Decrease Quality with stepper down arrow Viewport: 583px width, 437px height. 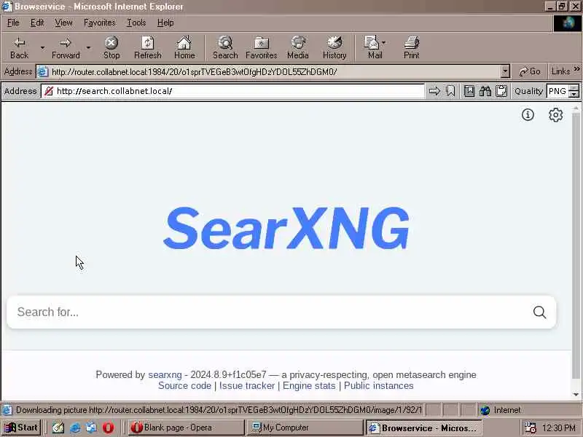574,95
